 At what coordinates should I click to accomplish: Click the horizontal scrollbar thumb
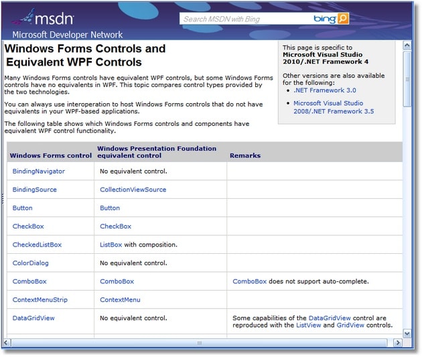(x=199, y=343)
